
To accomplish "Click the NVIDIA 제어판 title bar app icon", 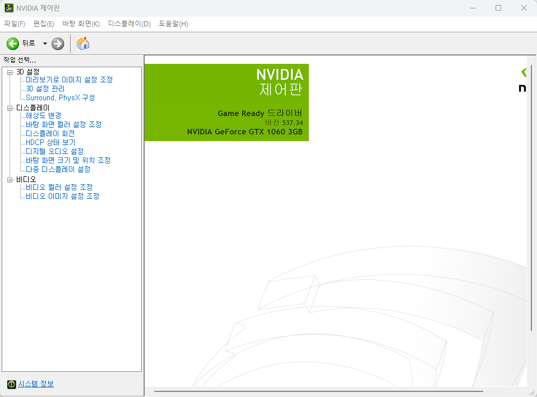I will click(x=8, y=8).
